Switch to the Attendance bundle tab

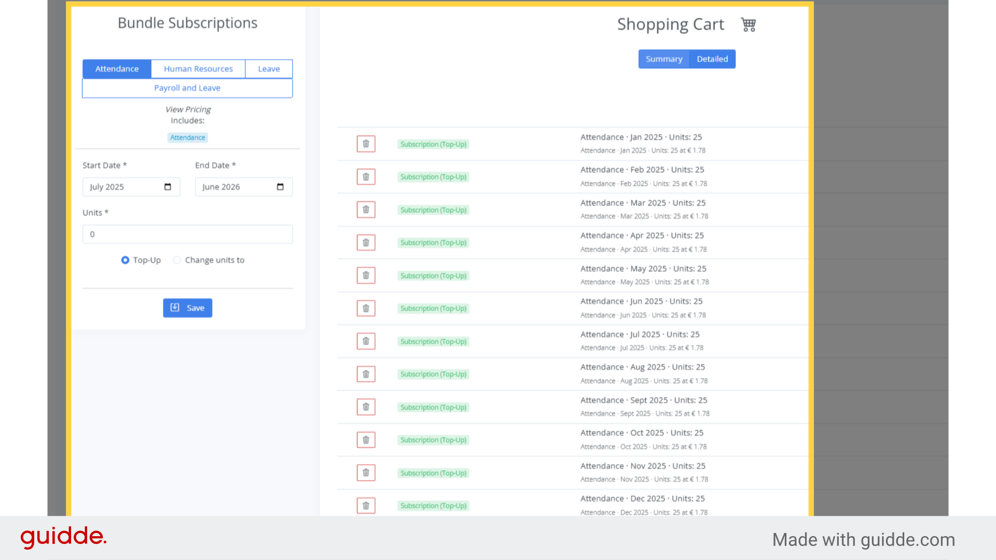point(117,68)
